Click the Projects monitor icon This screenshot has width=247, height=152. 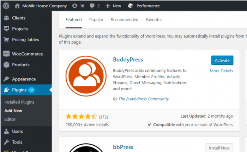pos(6,29)
